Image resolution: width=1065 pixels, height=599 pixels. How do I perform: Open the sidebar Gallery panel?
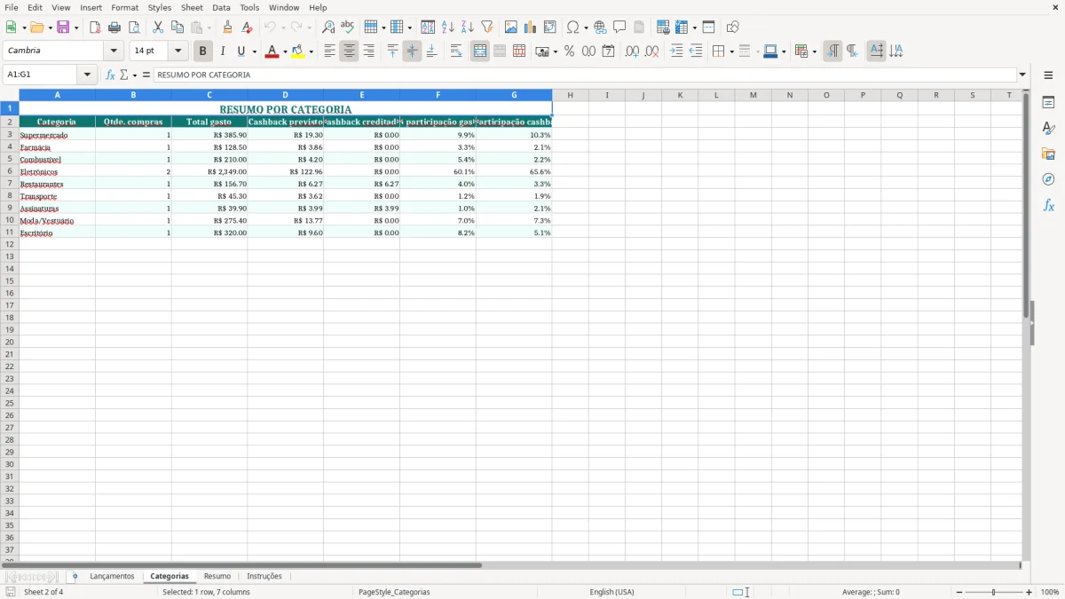click(x=1048, y=154)
